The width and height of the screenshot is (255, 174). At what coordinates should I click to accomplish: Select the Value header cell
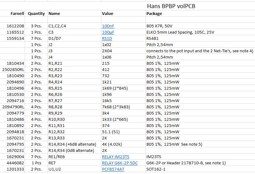pyautogui.click(x=123, y=13)
